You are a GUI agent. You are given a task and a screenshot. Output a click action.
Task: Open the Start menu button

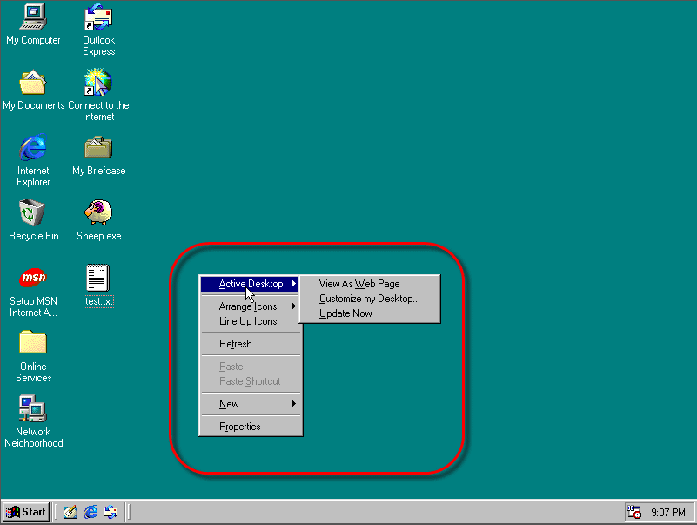coord(26,512)
